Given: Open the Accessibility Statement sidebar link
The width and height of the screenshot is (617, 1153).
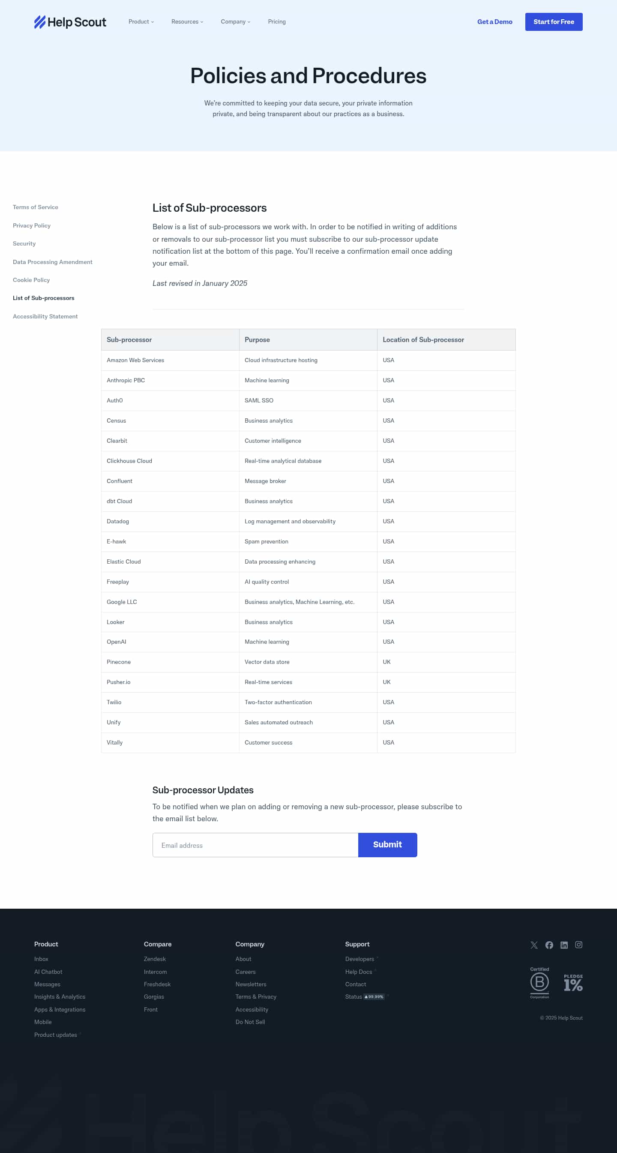Looking at the screenshot, I should 45,316.
